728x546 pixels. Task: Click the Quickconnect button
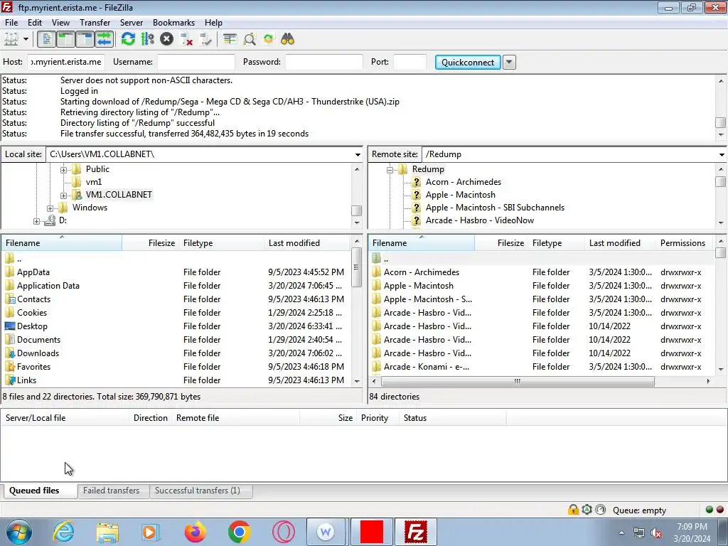(468, 63)
